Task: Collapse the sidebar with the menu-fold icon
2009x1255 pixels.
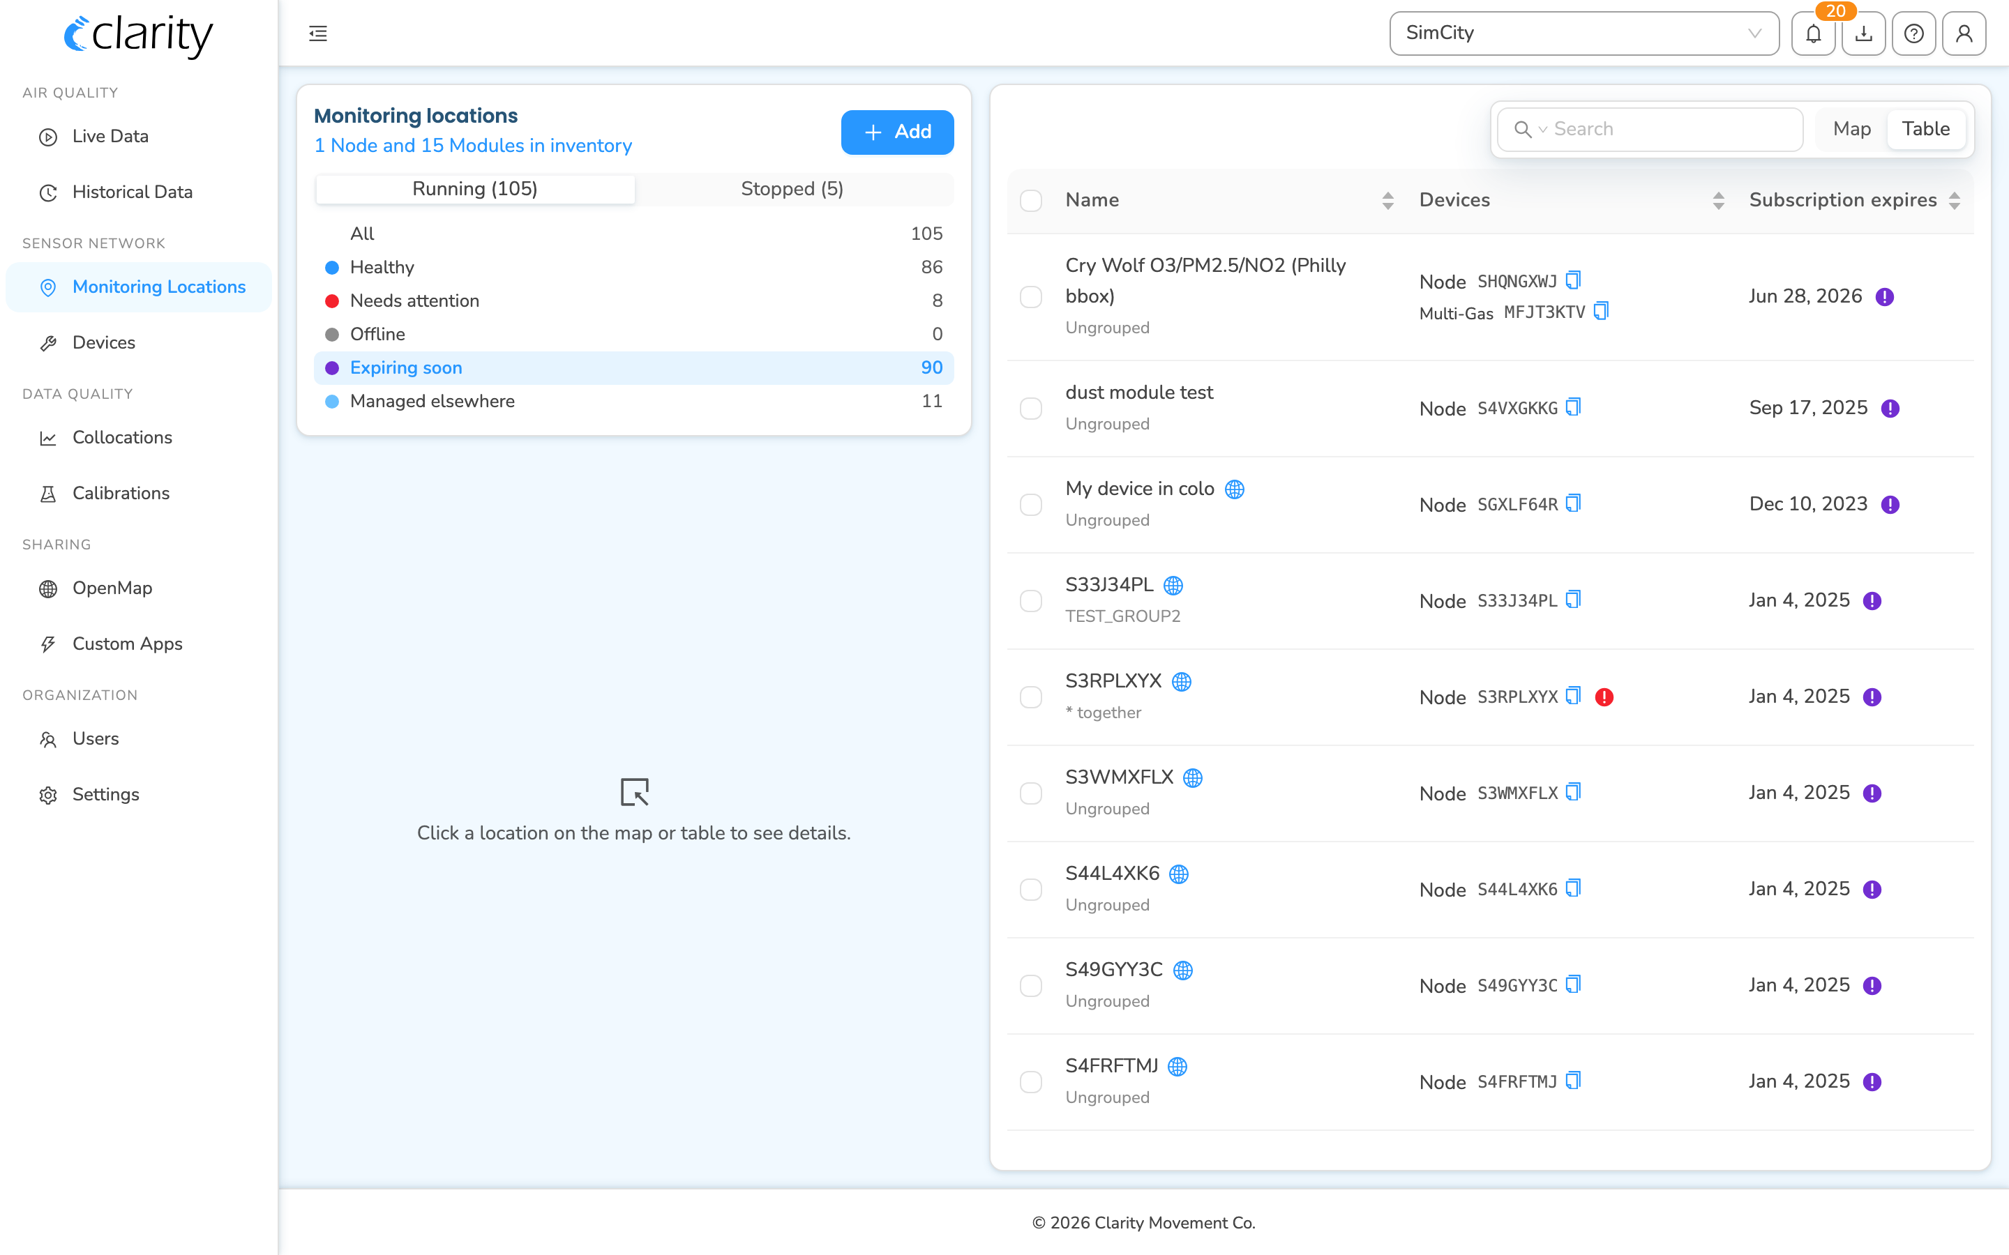Action: tap(318, 33)
